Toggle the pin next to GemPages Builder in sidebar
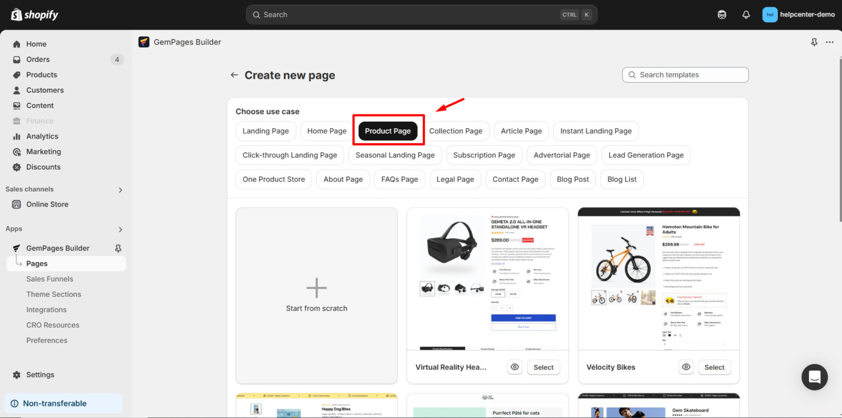Viewport: 842px width, 418px height. coord(117,248)
